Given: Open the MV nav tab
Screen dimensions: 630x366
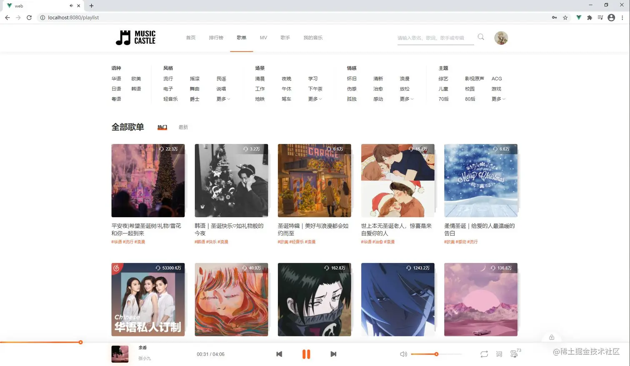Looking at the screenshot, I should (263, 38).
